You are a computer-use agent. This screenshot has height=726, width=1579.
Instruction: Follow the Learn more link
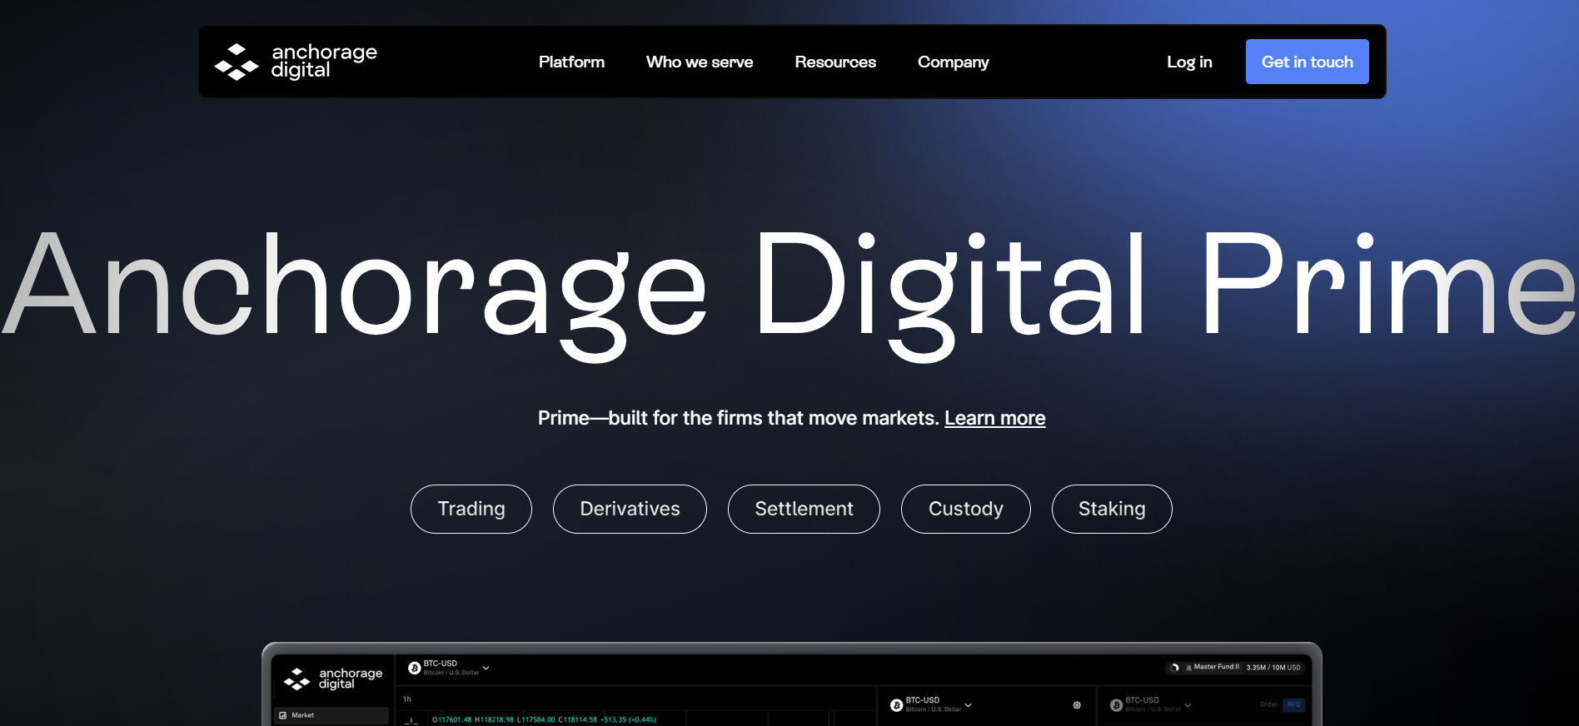pos(995,418)
